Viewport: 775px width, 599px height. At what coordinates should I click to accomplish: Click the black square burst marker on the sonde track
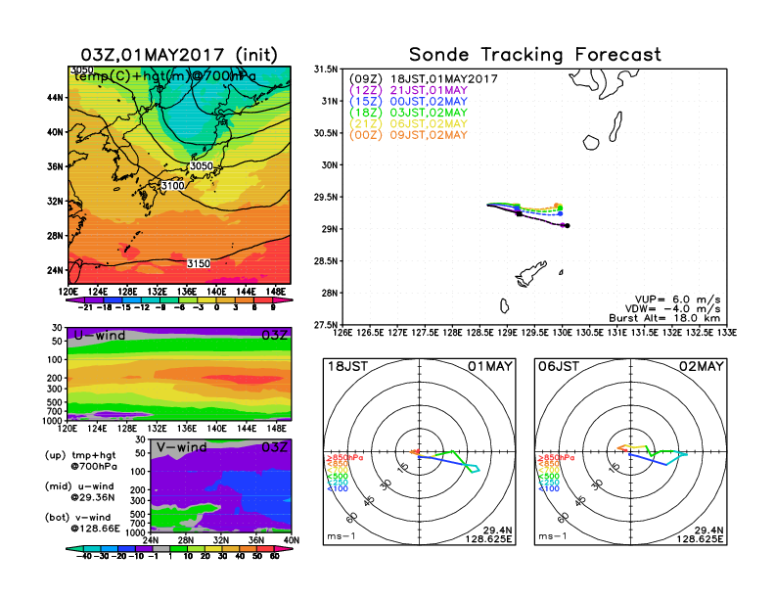coord(519,214)
